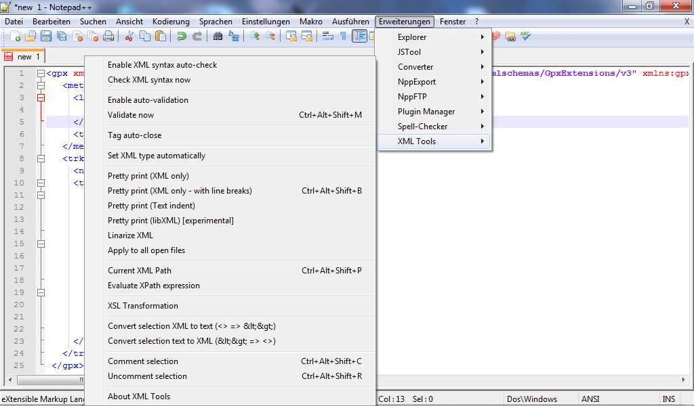Click the Zoom In magnifier icon

coord(256,35)
